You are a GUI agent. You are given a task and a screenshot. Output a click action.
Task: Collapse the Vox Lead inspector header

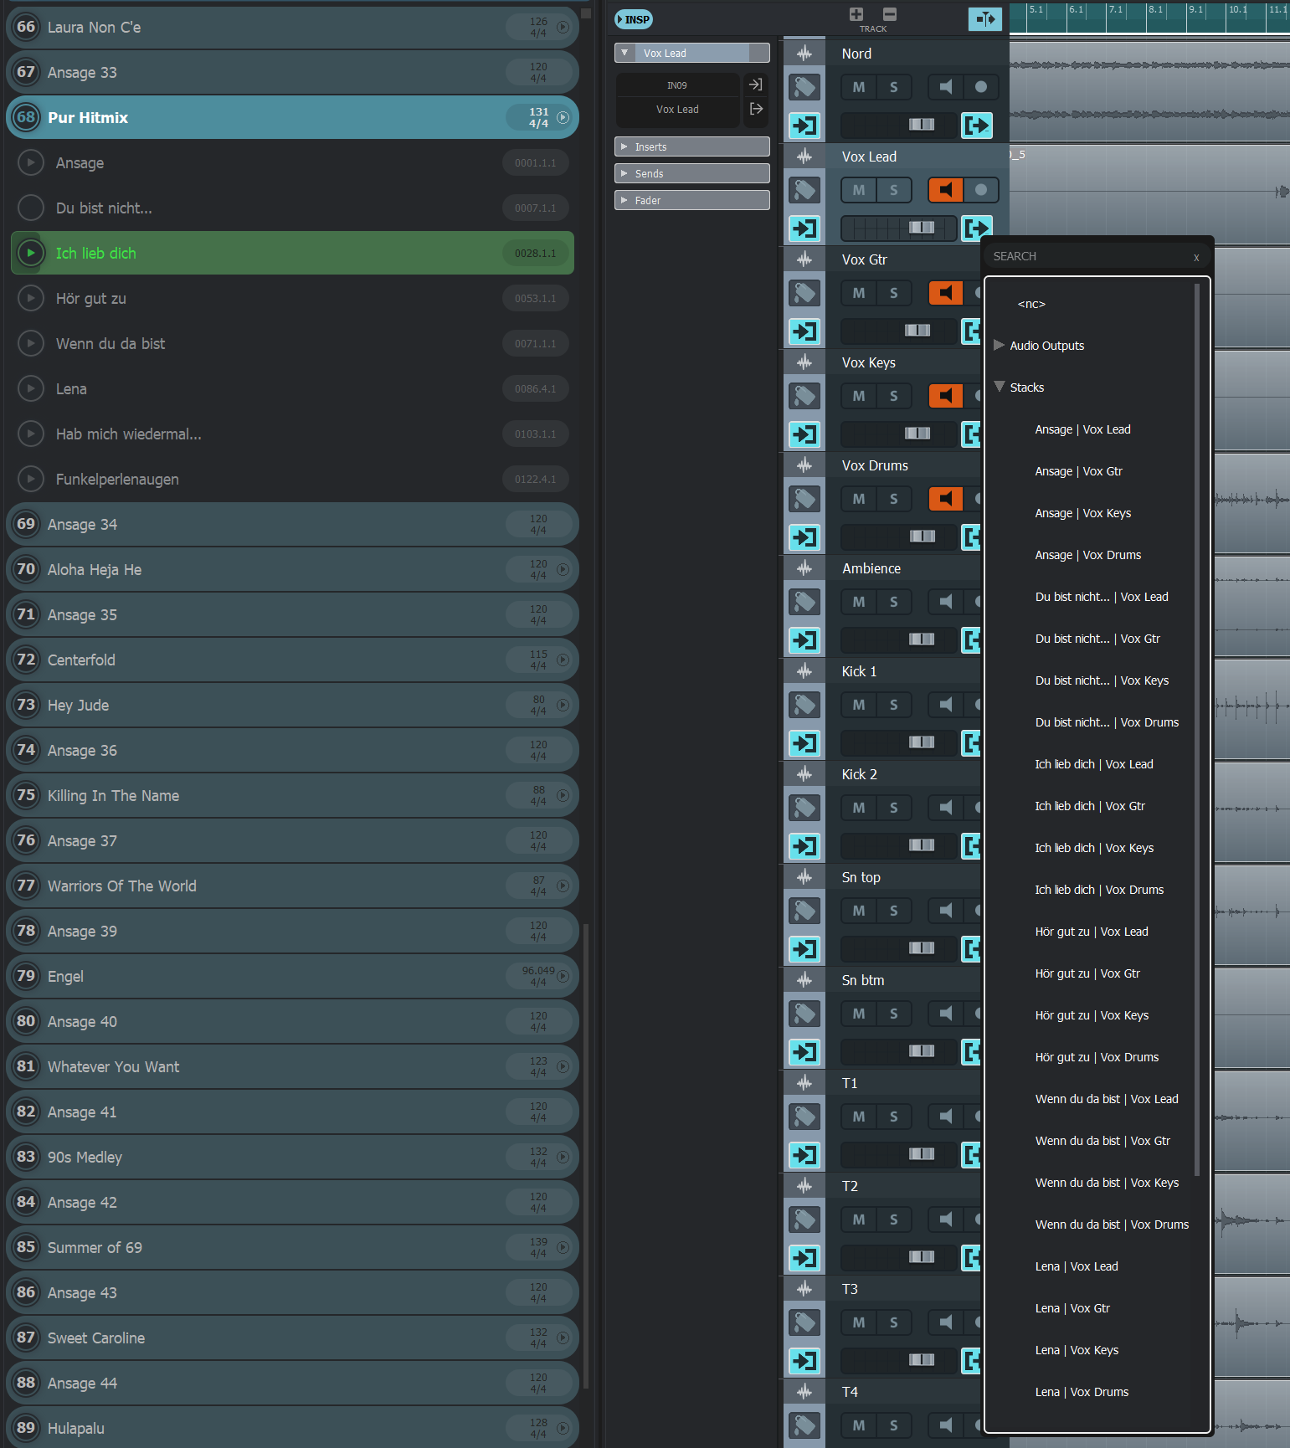(624, 53)
